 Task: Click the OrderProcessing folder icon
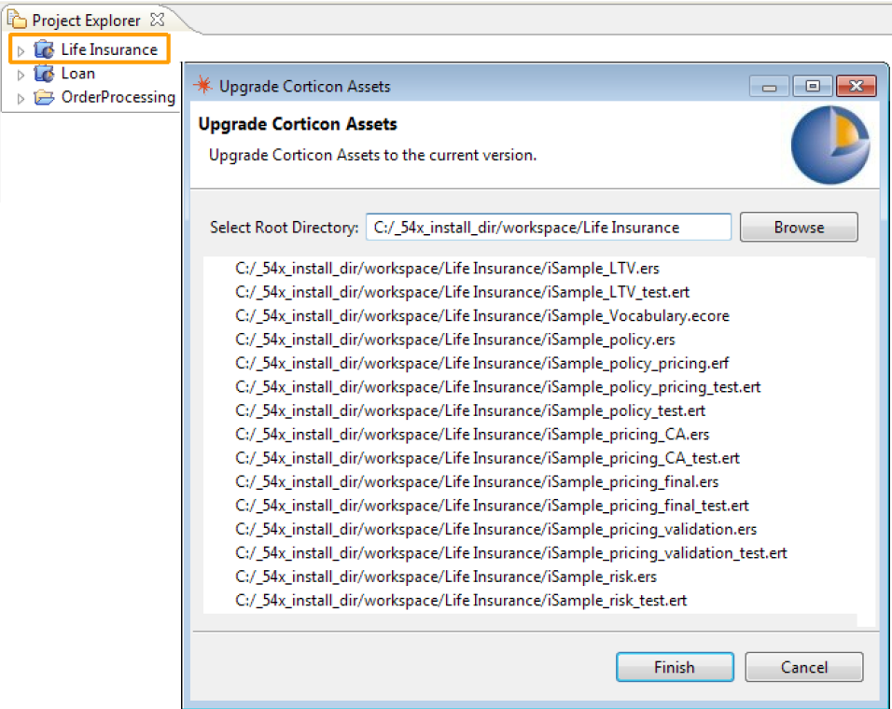pyautogui.click(x=44, y=97)
